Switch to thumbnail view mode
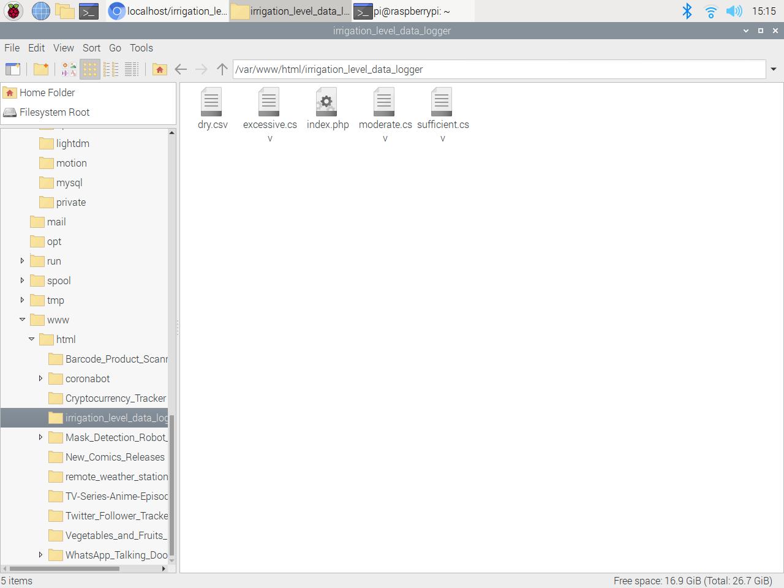784x588 pixels. 68,69
